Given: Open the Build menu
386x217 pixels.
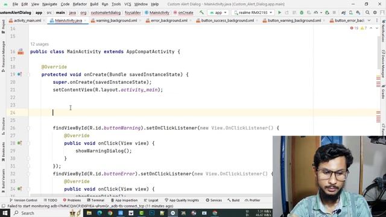Looking at the screenshot, I should (x=94, y=4).
